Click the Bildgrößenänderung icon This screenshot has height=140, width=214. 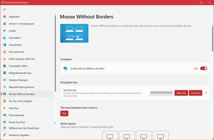point(4,73)
